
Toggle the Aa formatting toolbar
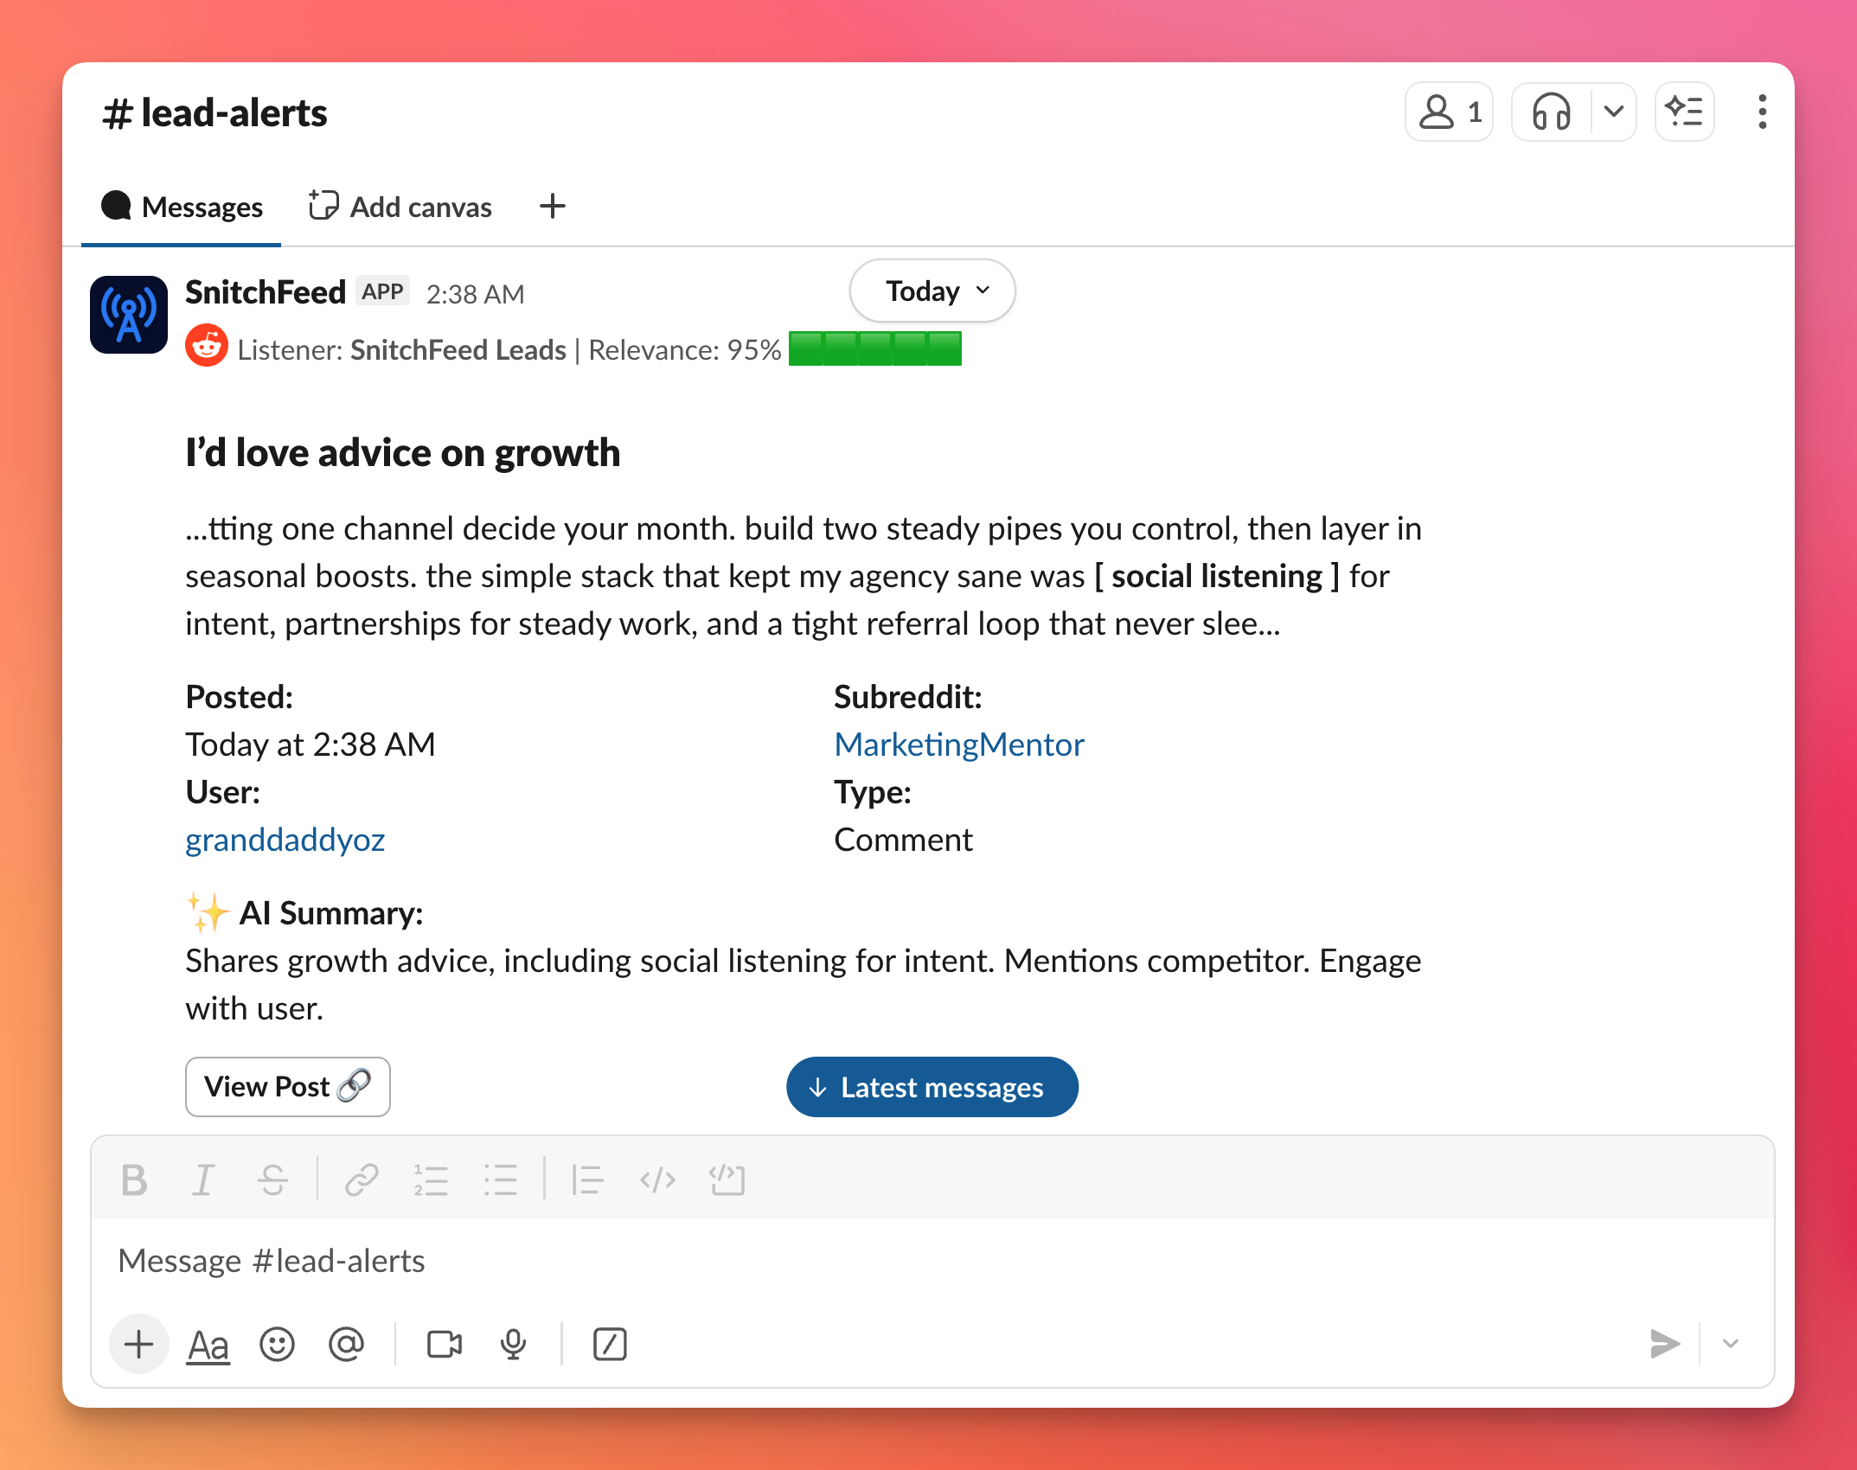pyautogui.click(x=208, y=1345)
